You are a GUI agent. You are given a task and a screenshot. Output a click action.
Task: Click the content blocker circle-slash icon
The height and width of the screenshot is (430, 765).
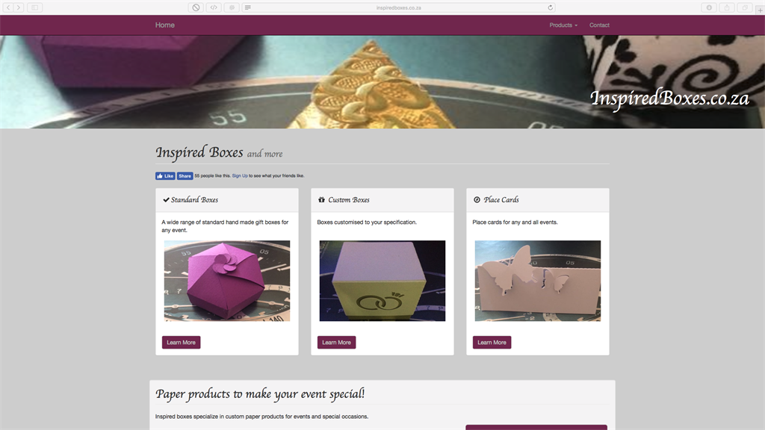click(x=196, y=7)
